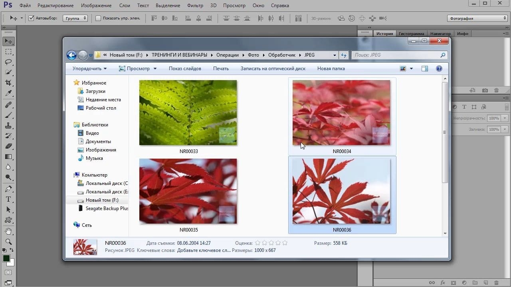This screenshot has width=511, height=287.
Task: Switch to the Гистограмма tab
Action: pyautogui.click(x=412, y=34)
